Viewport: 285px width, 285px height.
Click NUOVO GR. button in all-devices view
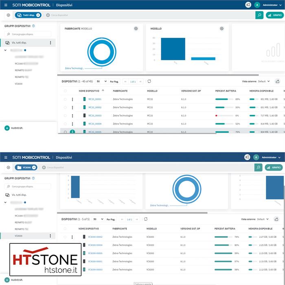click(13, 128)
